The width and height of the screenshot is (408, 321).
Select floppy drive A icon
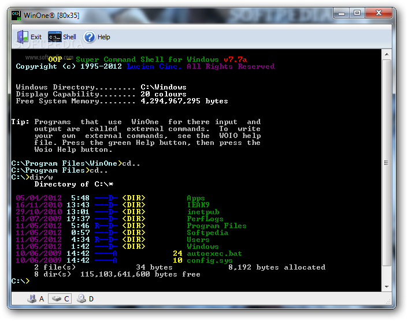pyautogui.click(x=32, y=298)
